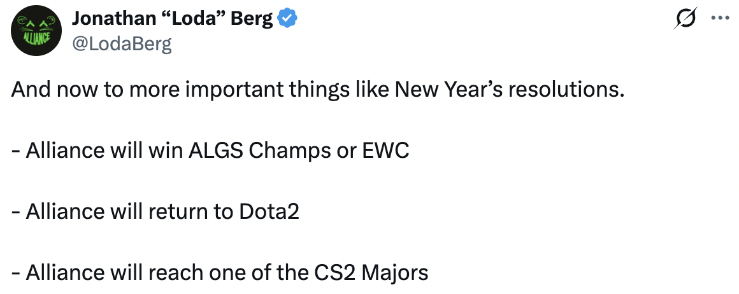739x294 pixels.
Task: Open the Grok actions icon
Action: [685, 19]
